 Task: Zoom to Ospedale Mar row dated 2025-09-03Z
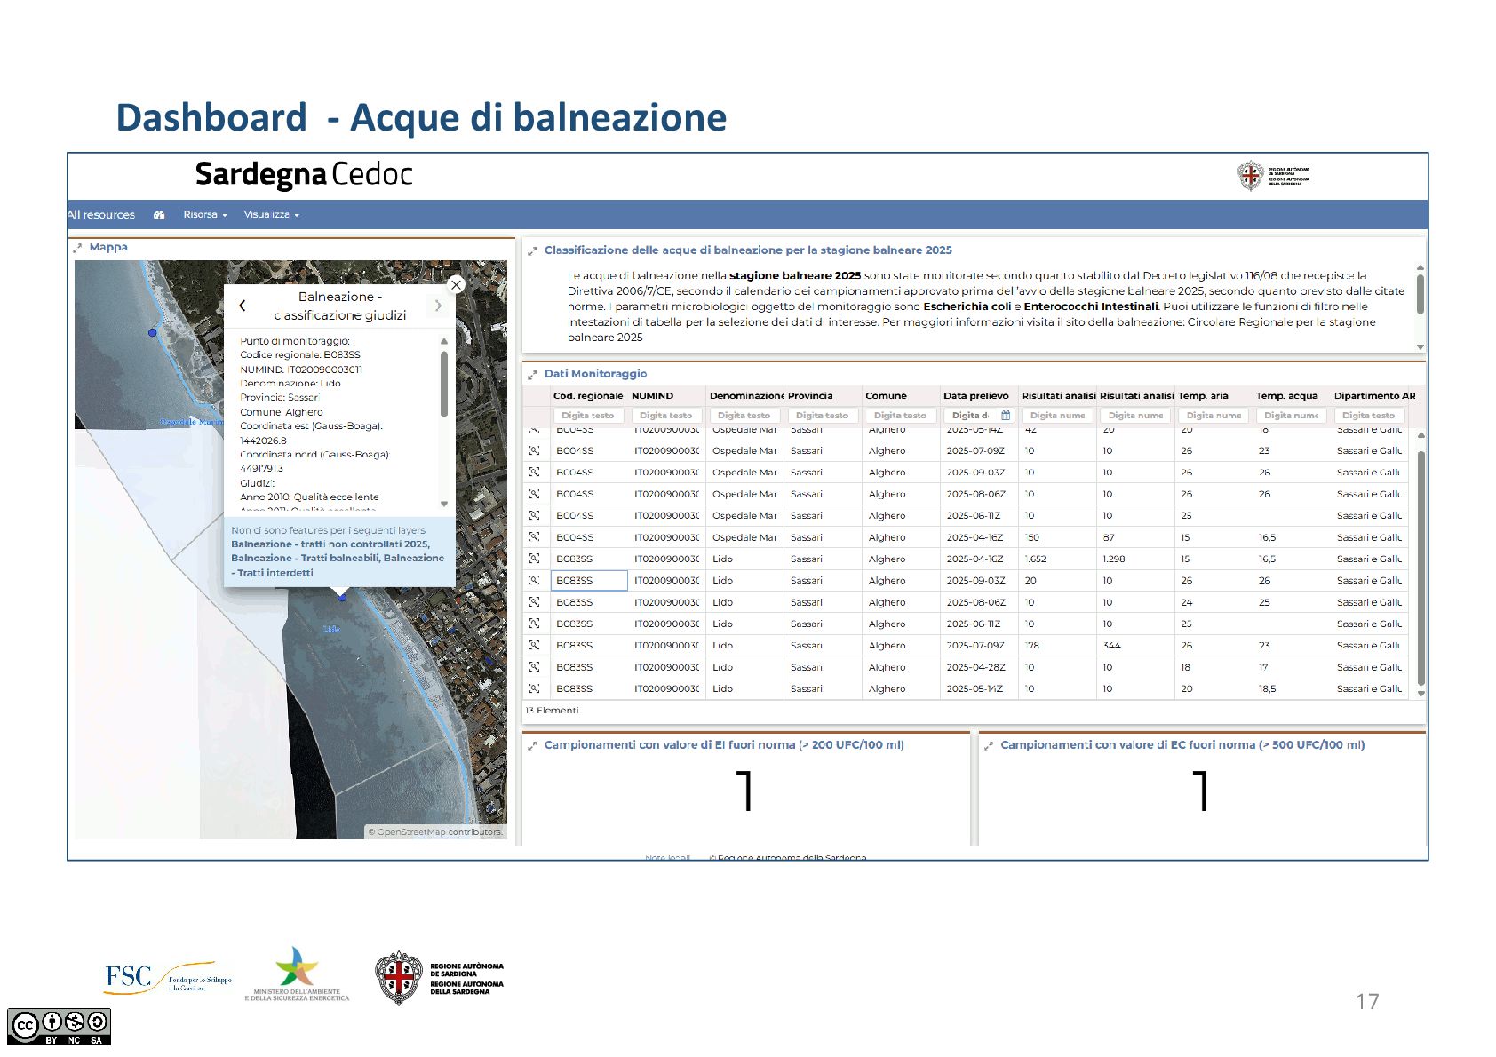coord(534,472)
